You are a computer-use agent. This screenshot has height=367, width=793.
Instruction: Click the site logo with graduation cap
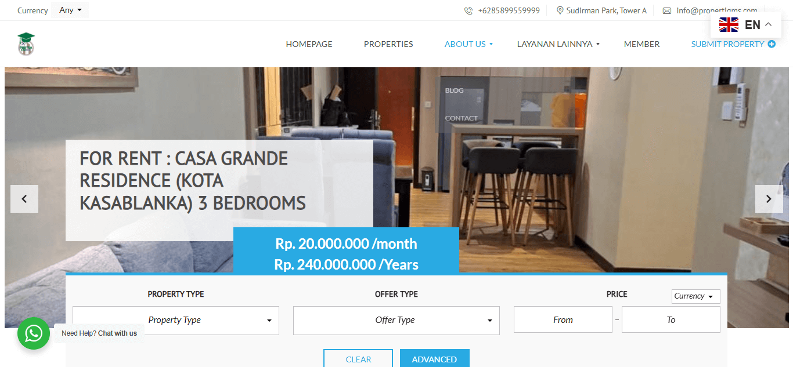pyautogui.click(x=26, y=44)
